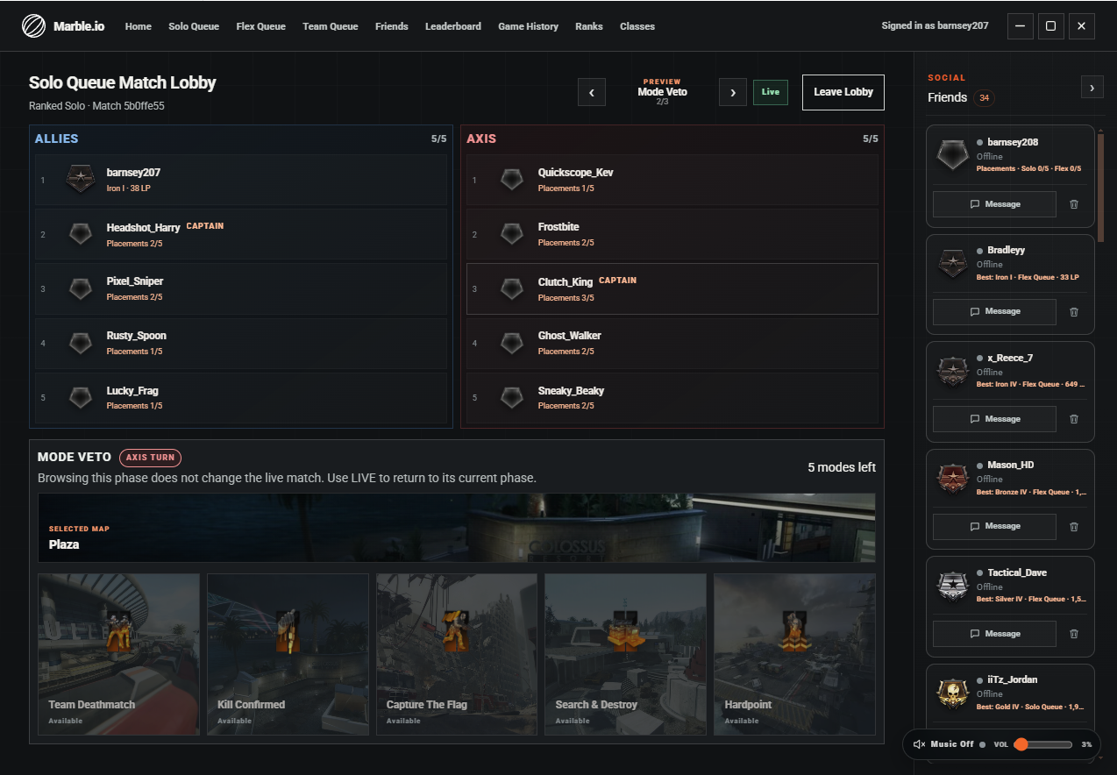Open the Classes page
This screenshot has height=775, width=1117.
coord(637,26)
